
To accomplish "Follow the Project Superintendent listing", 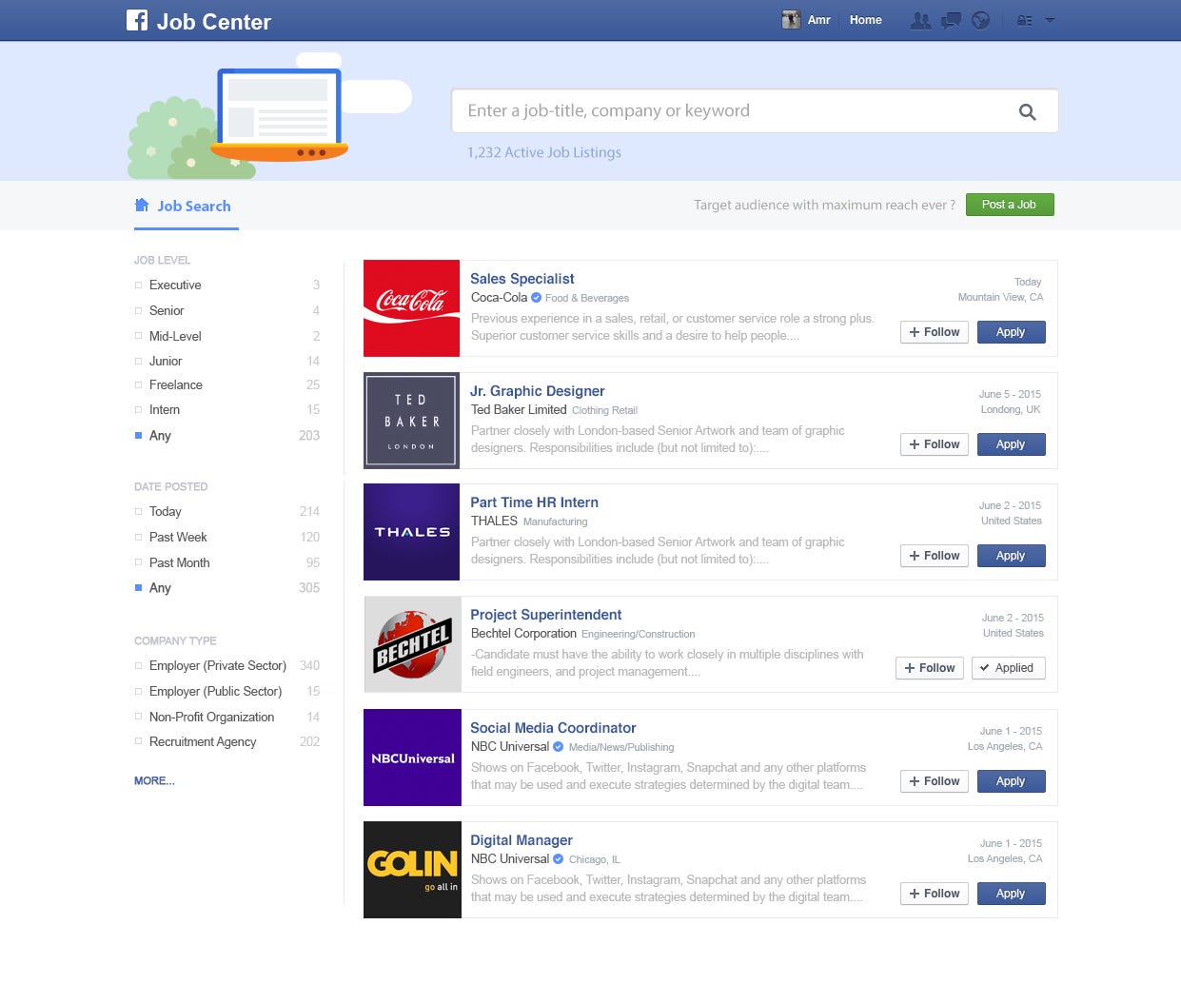I will 930,668.
